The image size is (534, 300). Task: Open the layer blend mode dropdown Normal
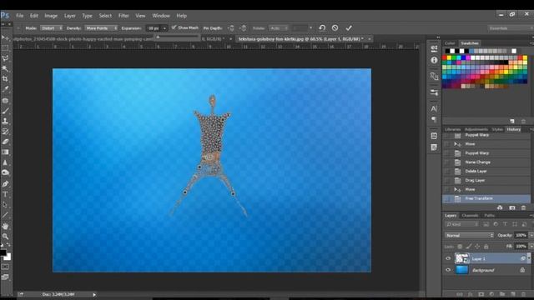pos(469,235)
